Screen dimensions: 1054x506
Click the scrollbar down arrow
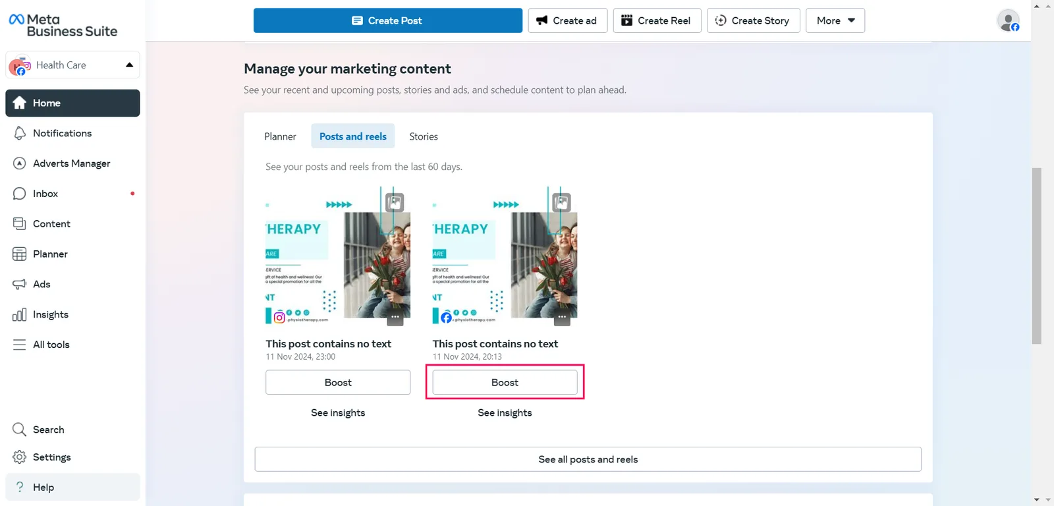click(x=1037, y=499)
